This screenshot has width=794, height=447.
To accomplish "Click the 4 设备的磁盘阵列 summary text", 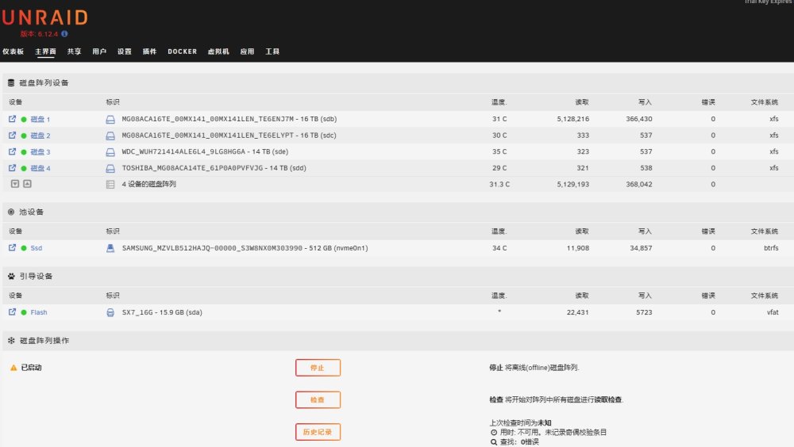I will (149, 184).
